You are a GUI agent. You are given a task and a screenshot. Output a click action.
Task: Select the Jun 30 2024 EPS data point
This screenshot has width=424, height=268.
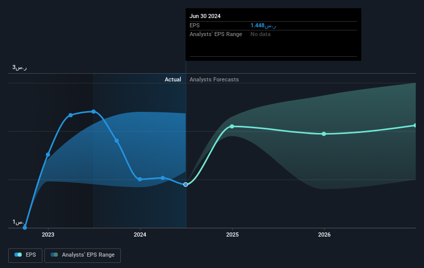[185, 185]
